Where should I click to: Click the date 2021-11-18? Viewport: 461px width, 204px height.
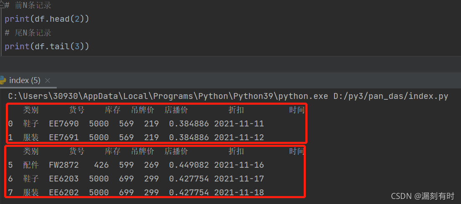[x=239, y=193]
